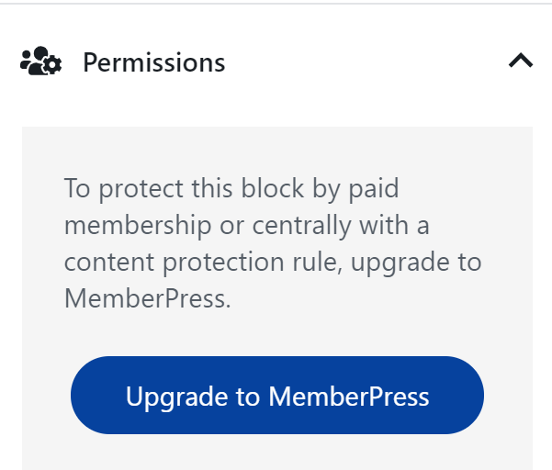Screen dimensions: 552x470
Task: Click the paragraph about protecting this block
Action: point(273,243)
